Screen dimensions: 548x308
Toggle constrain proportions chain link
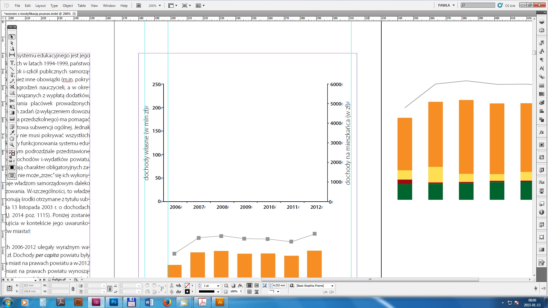point(73,289)
